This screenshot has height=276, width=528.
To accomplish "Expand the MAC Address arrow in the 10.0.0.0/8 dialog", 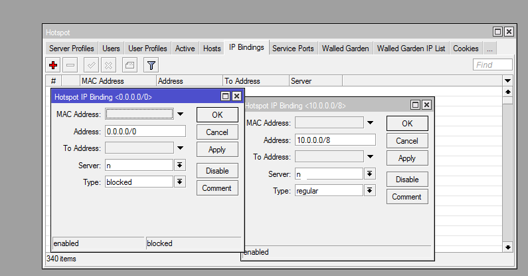I will [x=370, y=122].
